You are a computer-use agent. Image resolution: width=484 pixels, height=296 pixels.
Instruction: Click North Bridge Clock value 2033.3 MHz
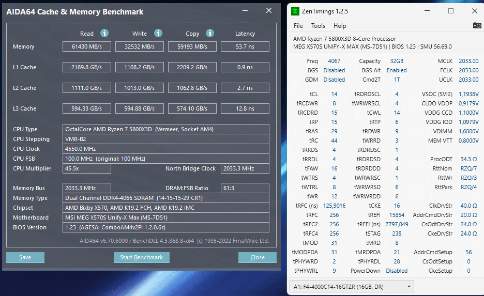[x=245, y=168]
